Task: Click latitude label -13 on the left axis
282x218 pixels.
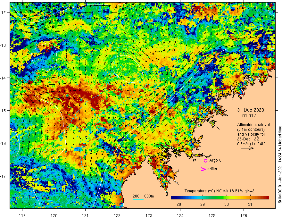Action: pyautogui.click(x=3, y=45)
